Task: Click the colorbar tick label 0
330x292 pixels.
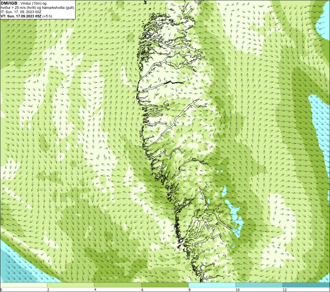Action: pos(1,290)
